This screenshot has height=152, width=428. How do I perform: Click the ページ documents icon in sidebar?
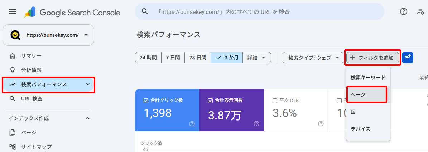[x=13, y=133]
